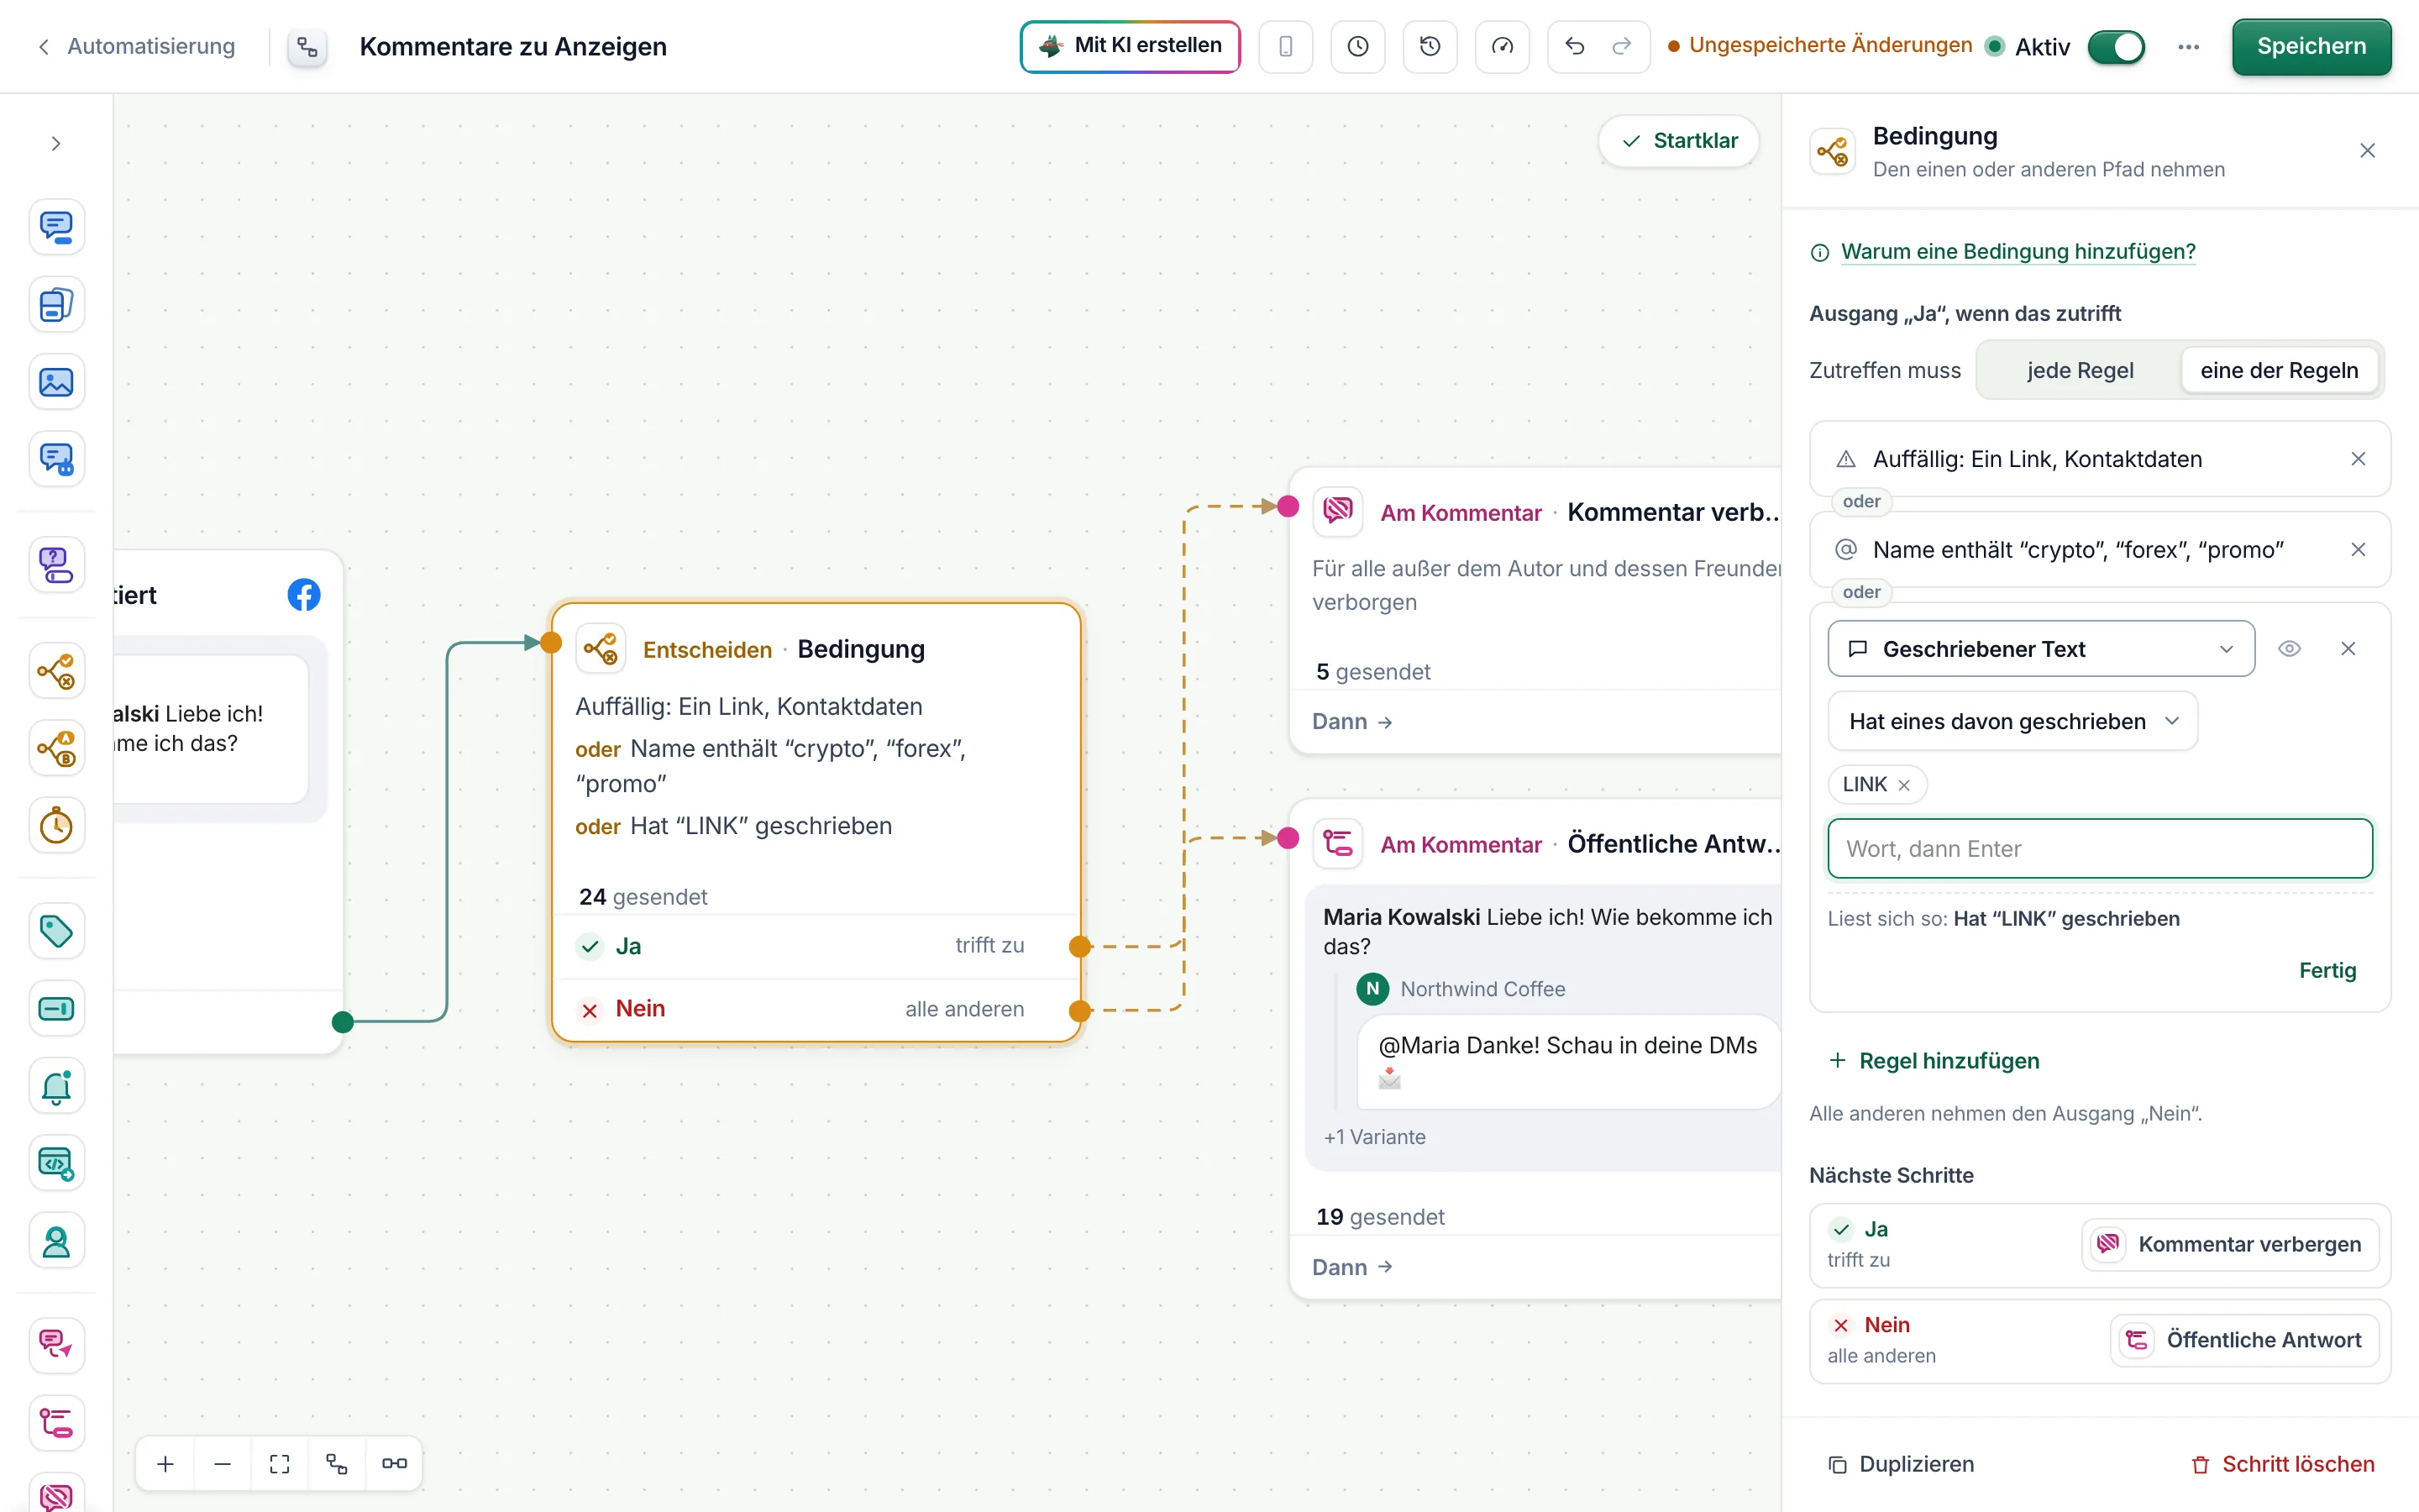Click the Speichern button
The image size is (2419, 1512).
2311,46
